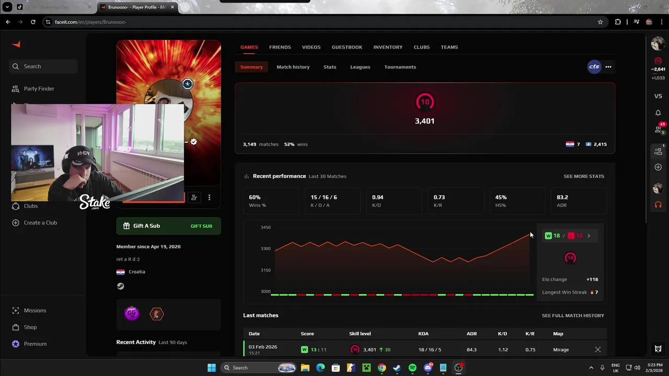Open the profile card three-dot options menu
Screen dimensions: 669x376
(x=209, y=197)
